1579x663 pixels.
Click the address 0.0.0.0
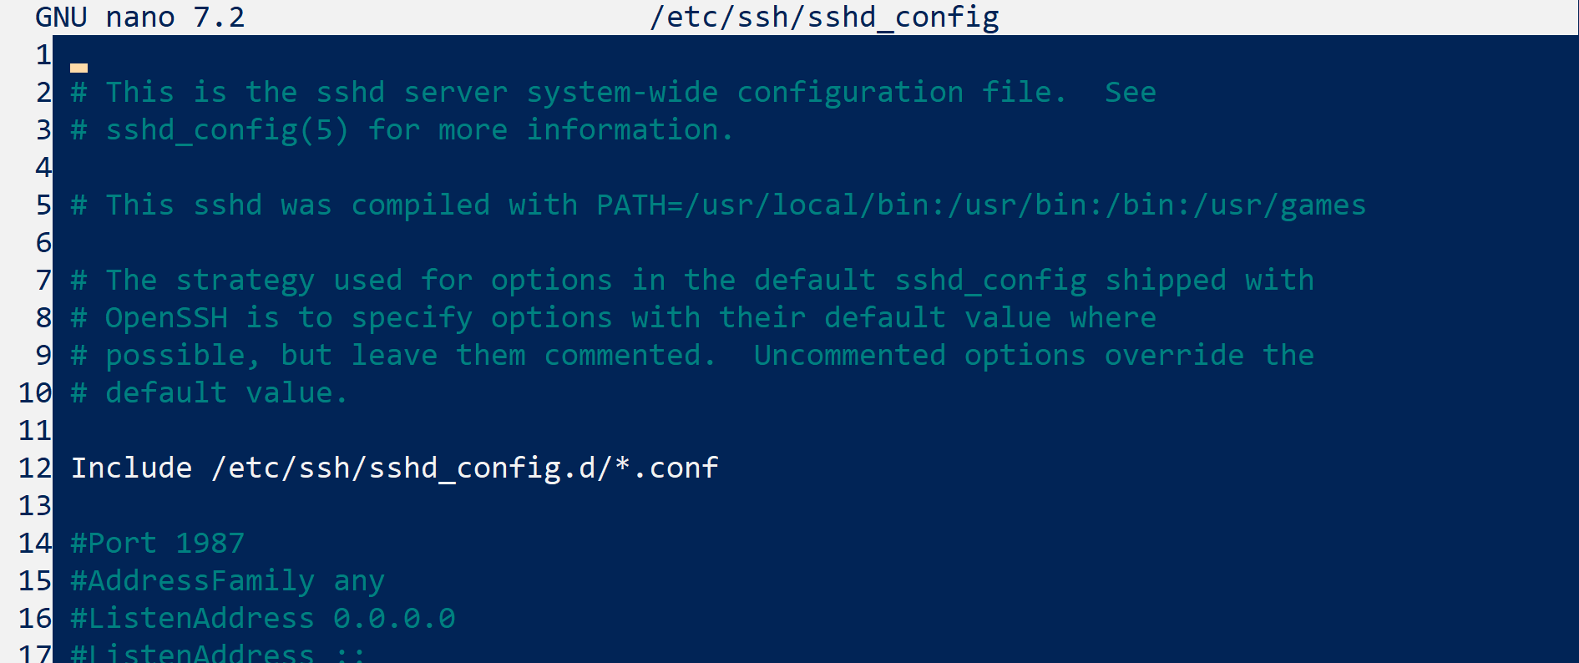394,618
